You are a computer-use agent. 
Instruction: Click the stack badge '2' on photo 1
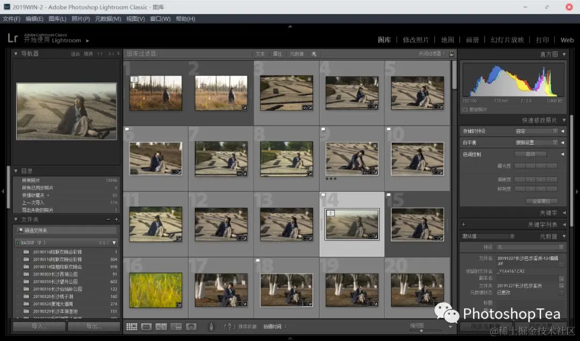click(134, 79)
